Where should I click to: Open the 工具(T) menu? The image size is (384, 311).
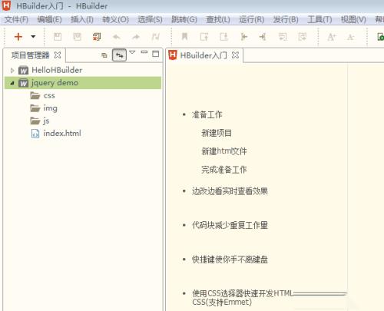pos(319,19)
